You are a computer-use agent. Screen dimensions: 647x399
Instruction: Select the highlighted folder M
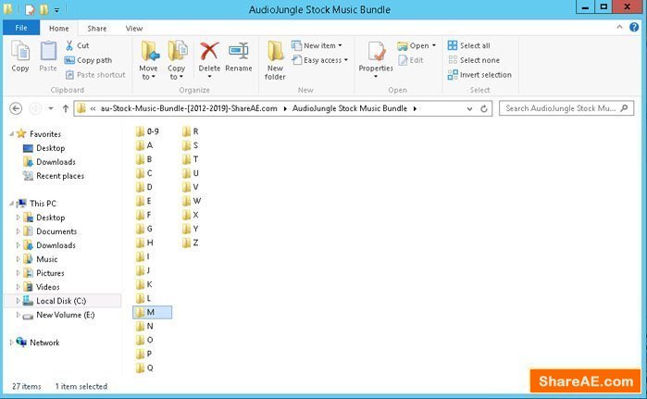point(152,312)
